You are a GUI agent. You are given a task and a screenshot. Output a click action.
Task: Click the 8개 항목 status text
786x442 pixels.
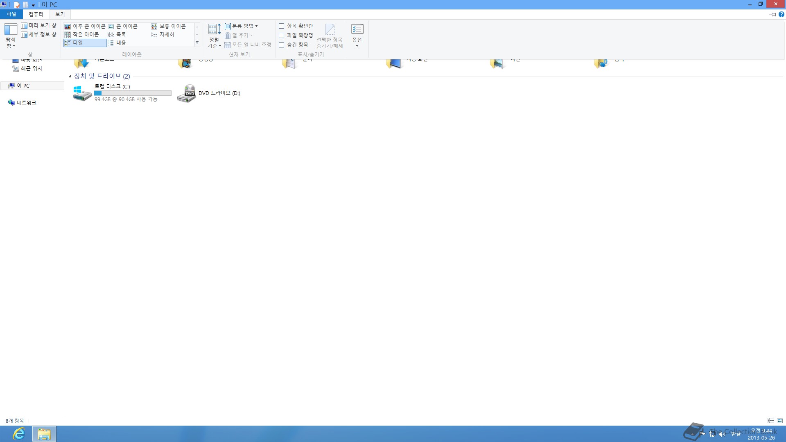[15, 421]
